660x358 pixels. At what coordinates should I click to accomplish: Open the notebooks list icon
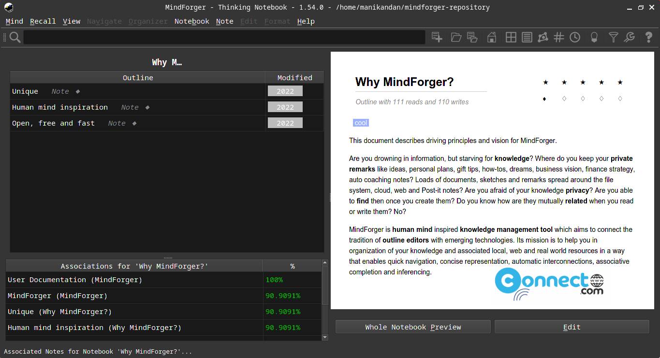[x=527, y=37]
